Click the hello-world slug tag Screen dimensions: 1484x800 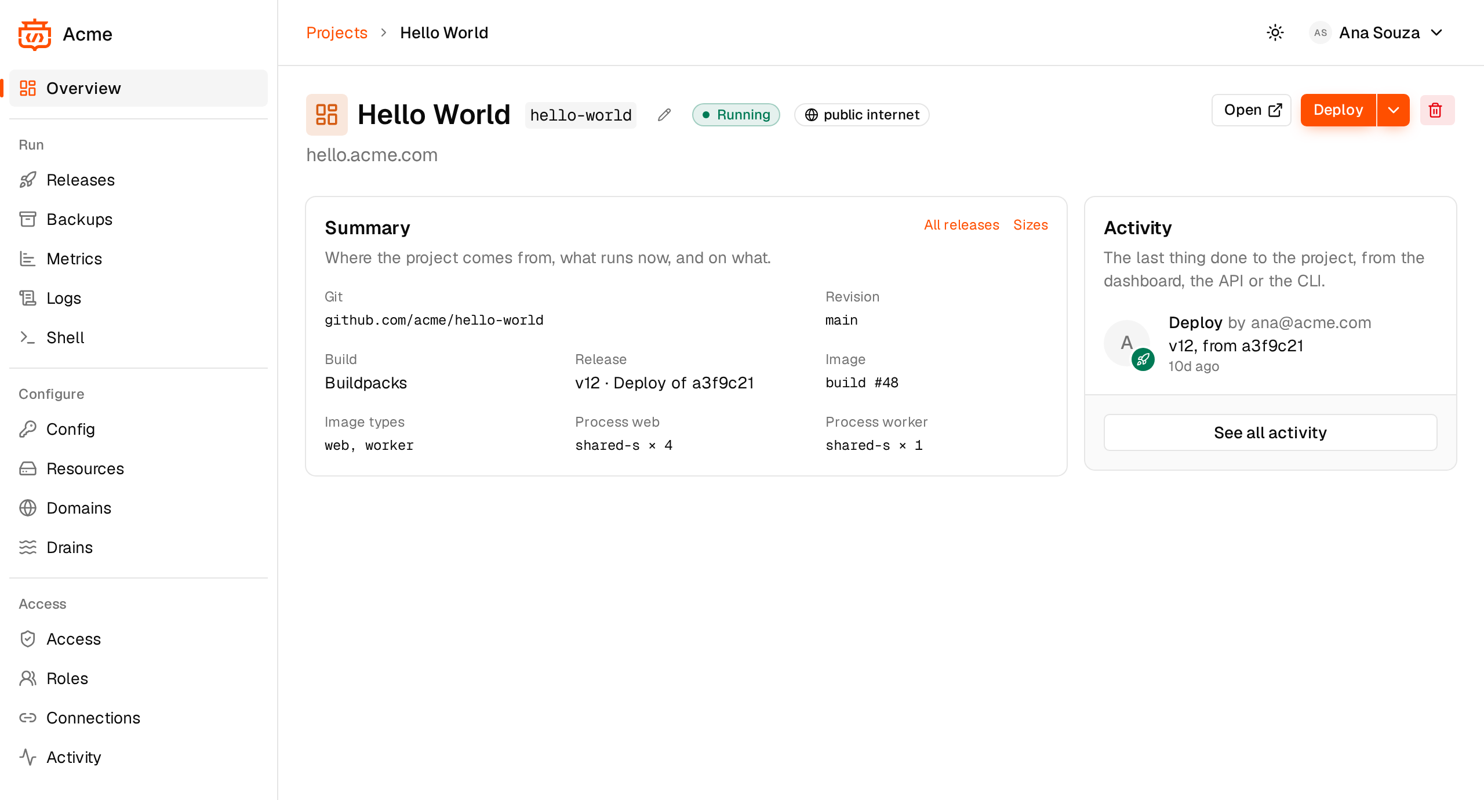[x=581, y=115]
